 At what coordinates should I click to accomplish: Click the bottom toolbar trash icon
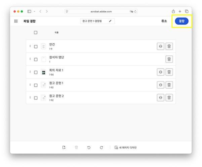click(76, 147)
